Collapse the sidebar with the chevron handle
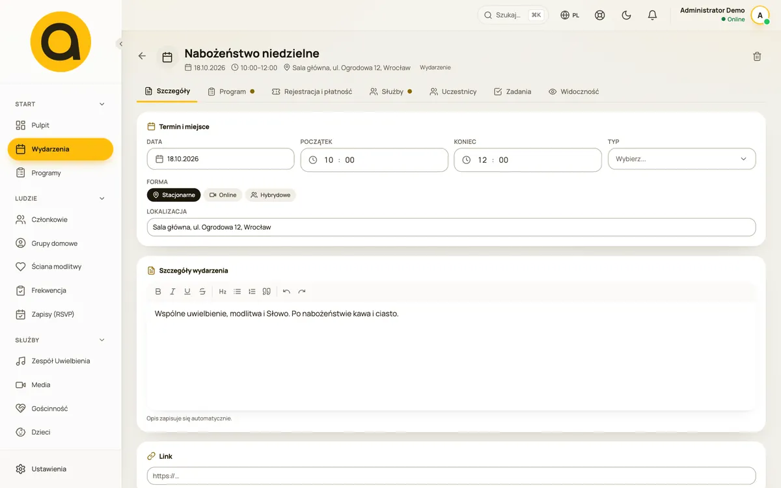This screenshot has width=781, height=488. tap(120, 44)
